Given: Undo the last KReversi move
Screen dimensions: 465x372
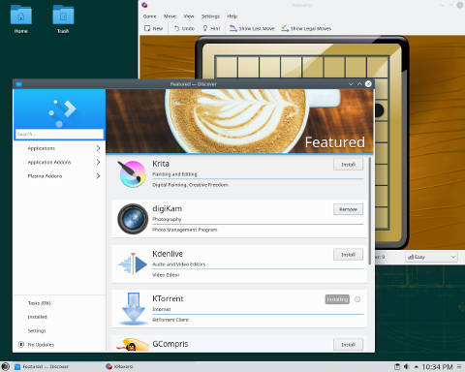Looking at the screenshot, I should (x=184, y=28).
